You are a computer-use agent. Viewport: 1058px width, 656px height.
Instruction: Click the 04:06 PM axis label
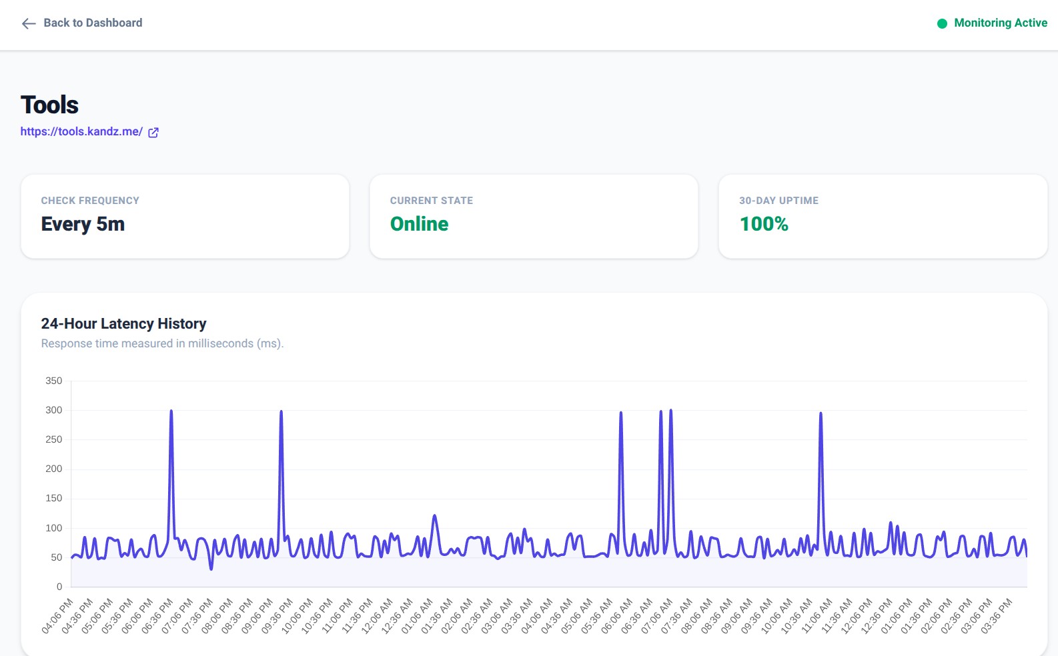tap(58, 615)
